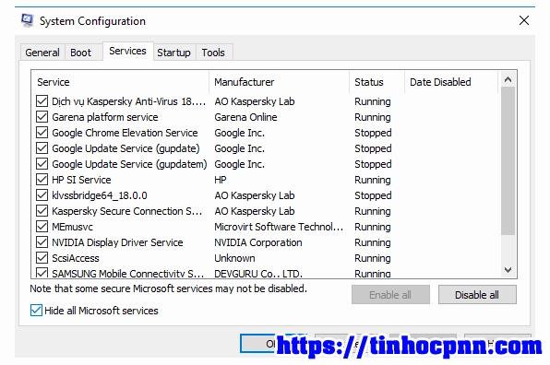The height and width of the screenshot is (365, 550).
Task: Toggle the MEmusvc service checkbox
Action: tap(42, 227)
